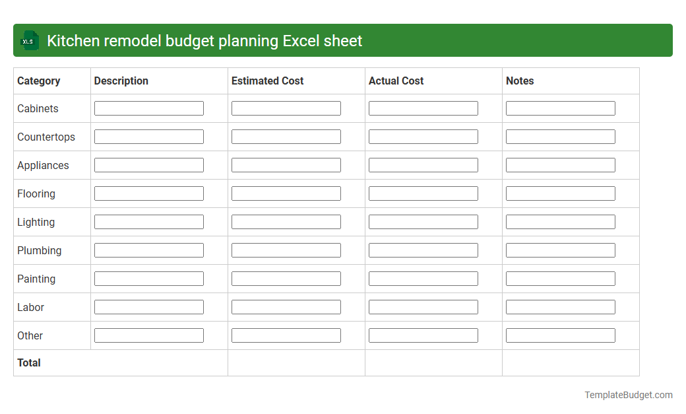The width and height of the screenshot is (686, 414).
Task: Click the Actual Cost field for Painting
Action: [423, 278]
